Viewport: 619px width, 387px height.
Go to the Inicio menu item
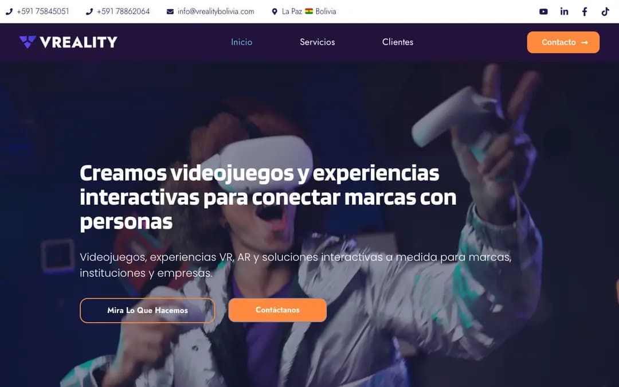[x=242, y=42]
